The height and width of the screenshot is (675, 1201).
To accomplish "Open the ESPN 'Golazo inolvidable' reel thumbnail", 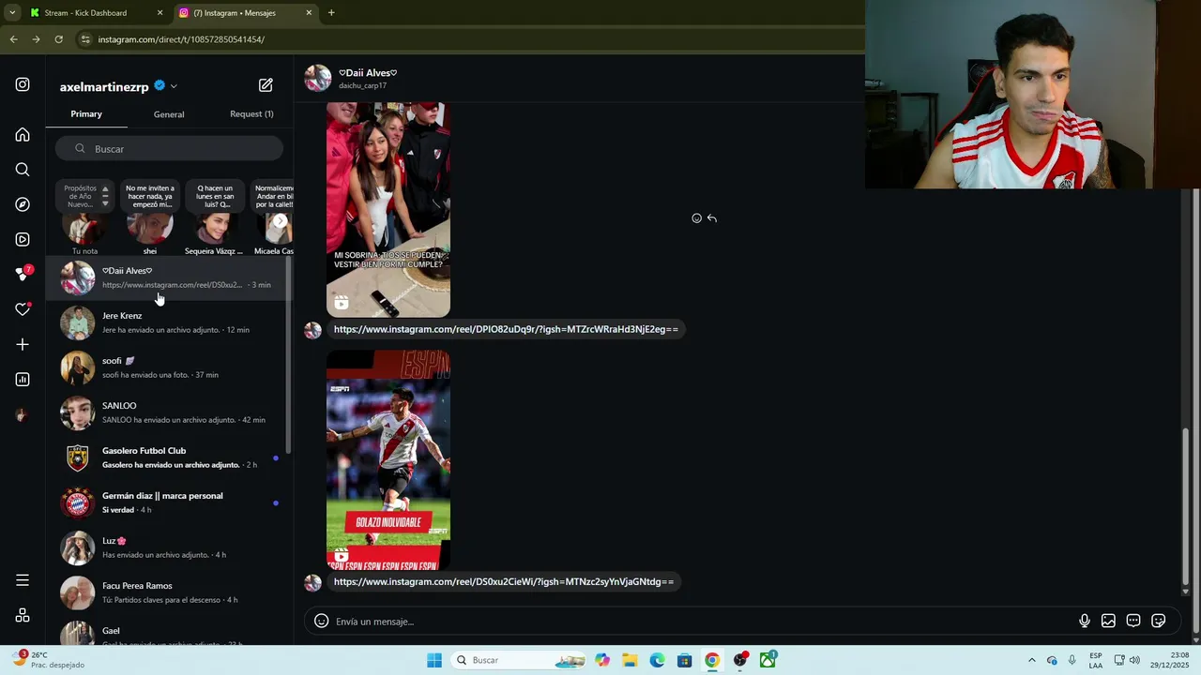I will 388,460.
